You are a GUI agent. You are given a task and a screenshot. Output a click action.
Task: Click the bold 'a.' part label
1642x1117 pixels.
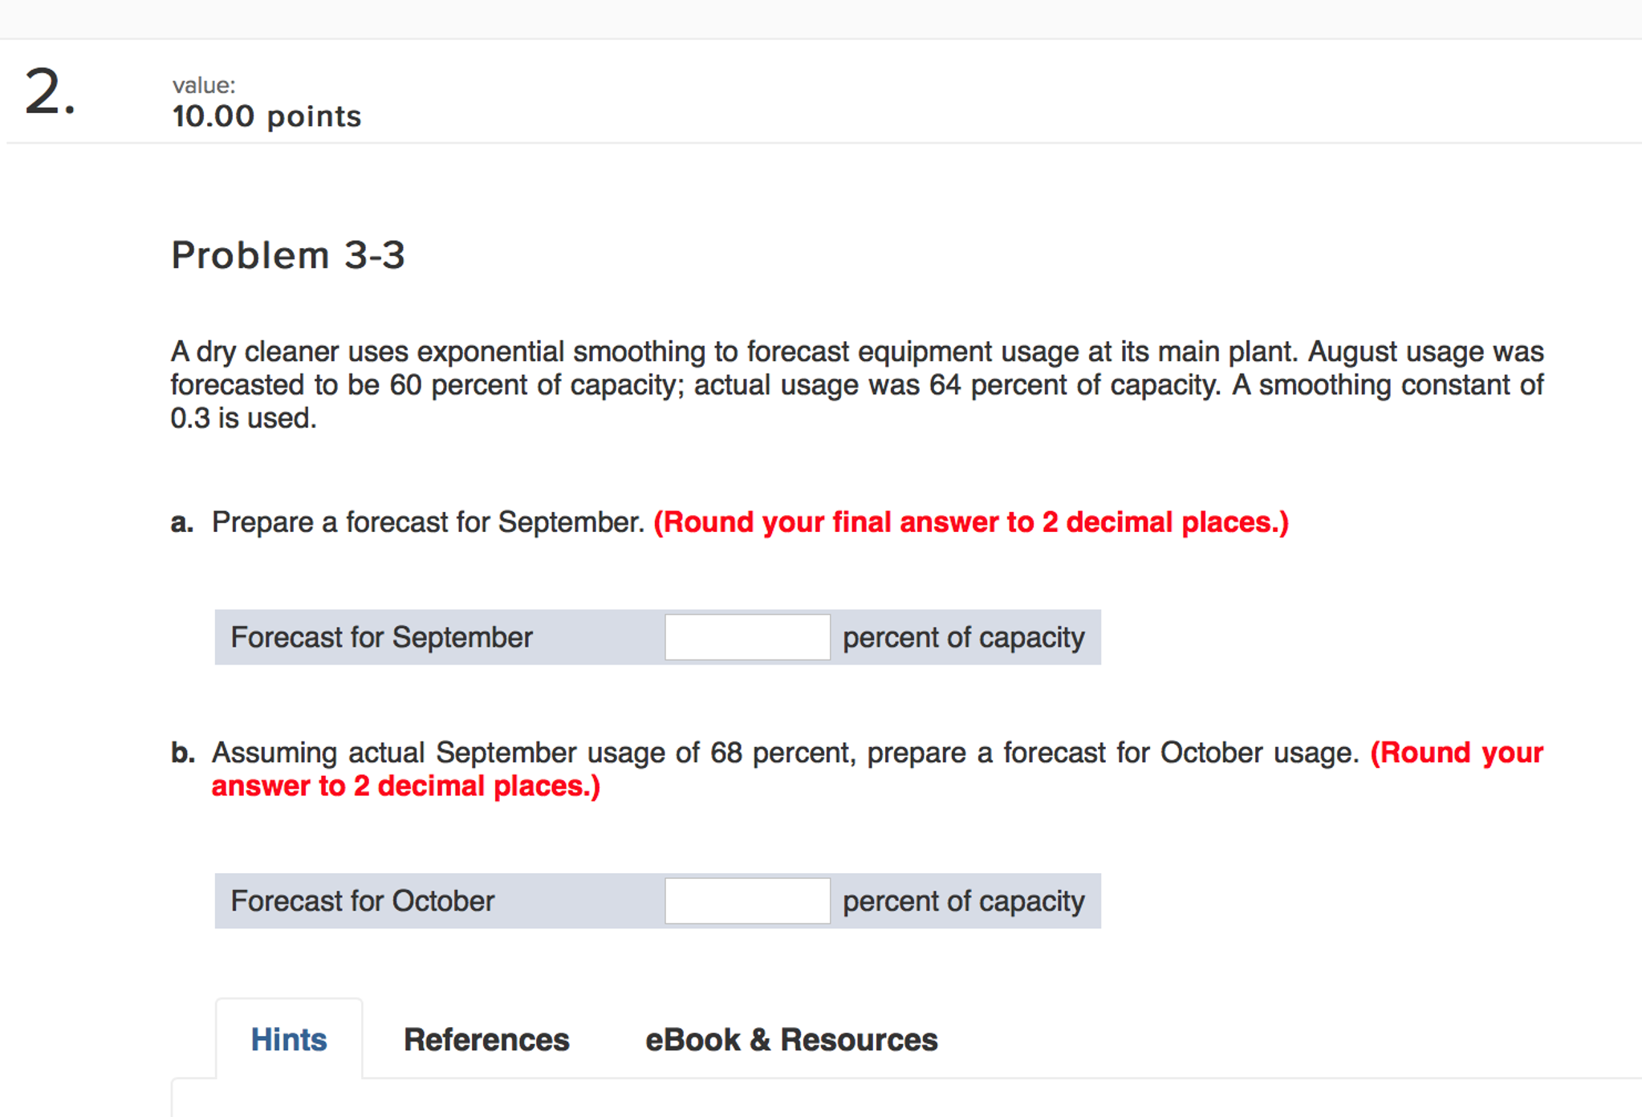click(x=182, y=522)
